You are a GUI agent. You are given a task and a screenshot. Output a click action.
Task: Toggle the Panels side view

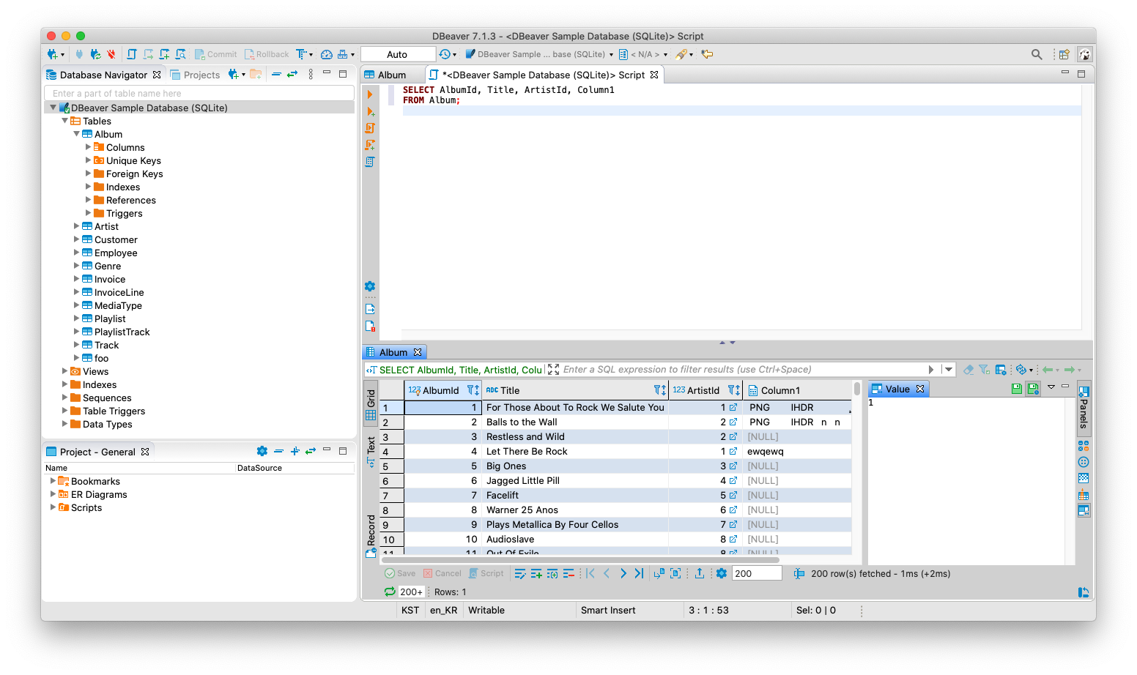(x=1084, y=407)
